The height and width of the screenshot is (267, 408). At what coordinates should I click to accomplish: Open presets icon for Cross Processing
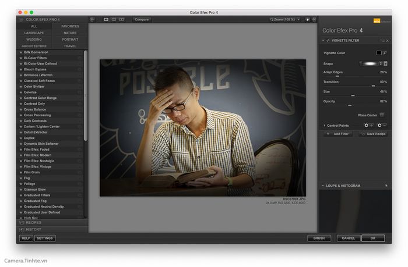(80, 115)
